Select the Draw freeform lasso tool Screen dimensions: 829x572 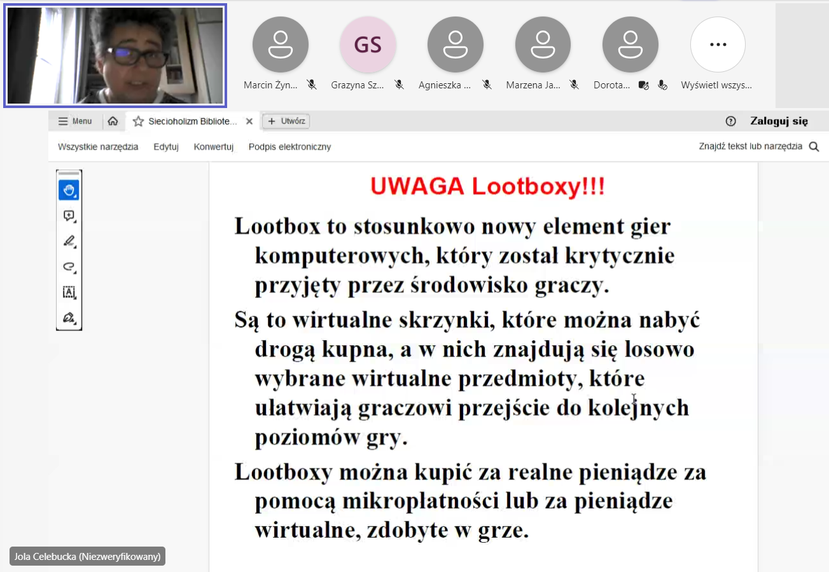[69, 267]
